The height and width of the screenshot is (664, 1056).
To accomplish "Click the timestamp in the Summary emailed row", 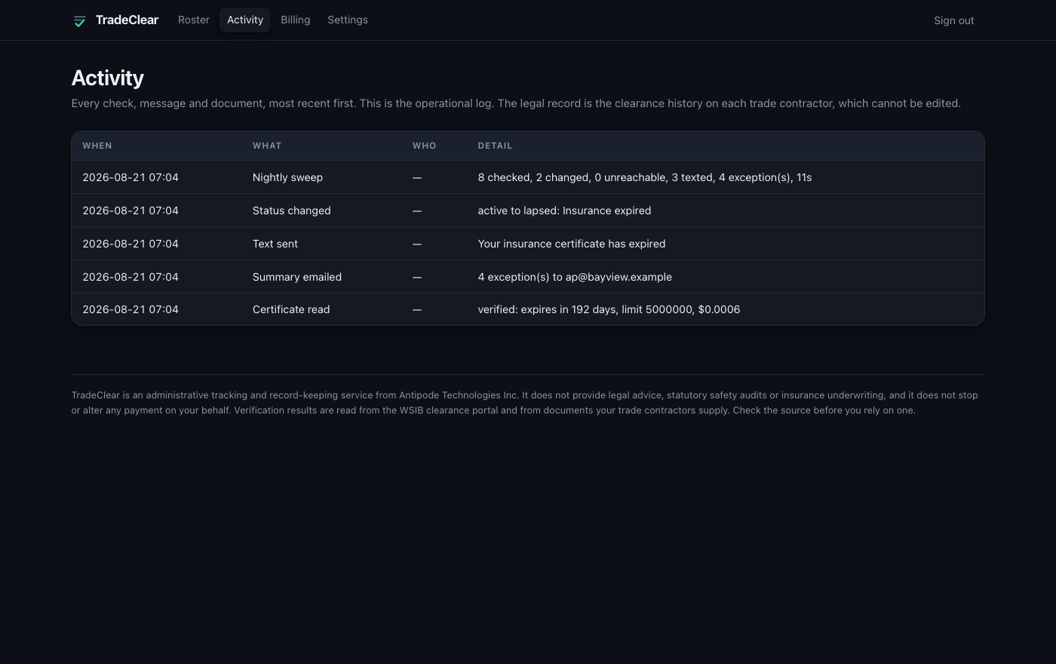I will coord(130,277).
